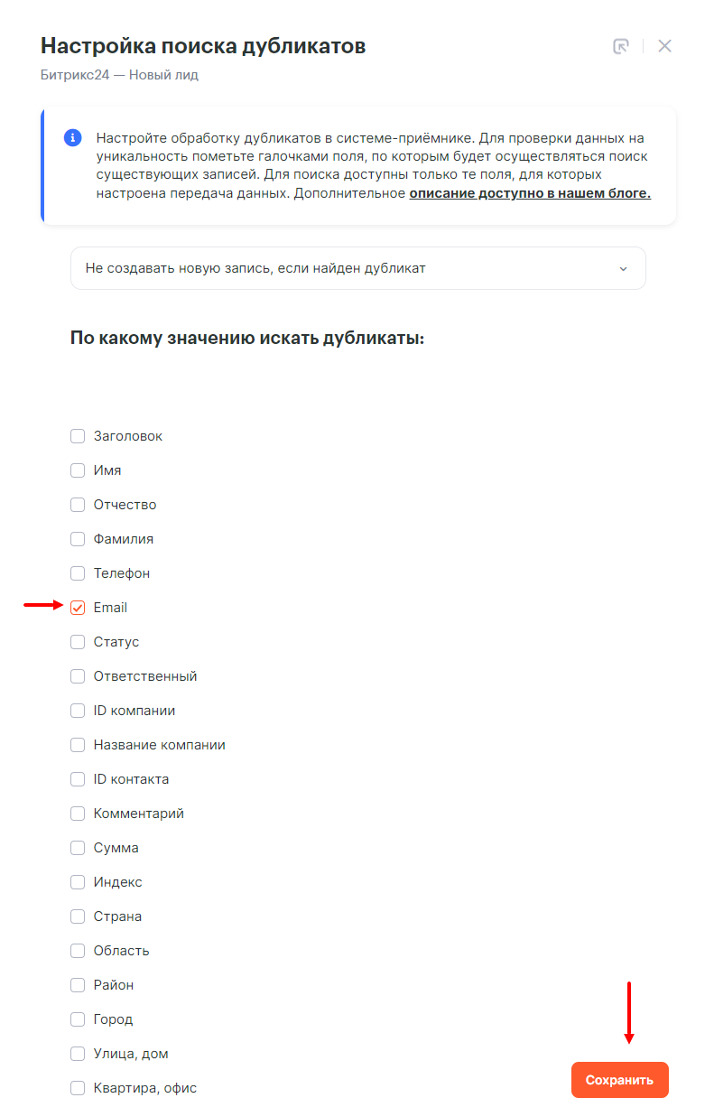Check the Телефон field checkbox
Screen dimensions: 714x1107
click(78, 573)
